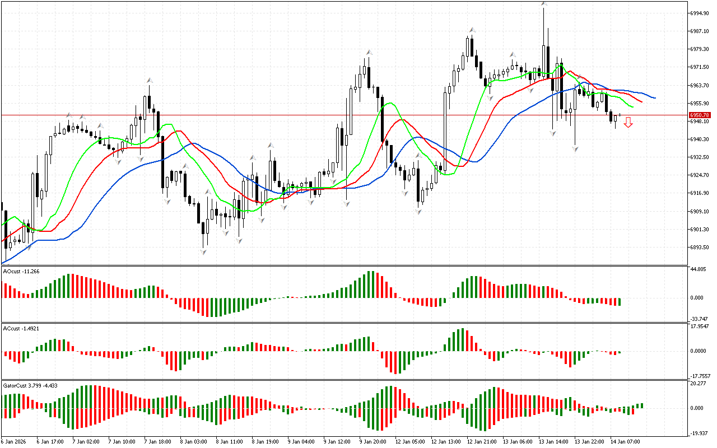Click the 6994.90 price scale value
Image resolution: width=717 pixels, height=448 pixels.
700,13
